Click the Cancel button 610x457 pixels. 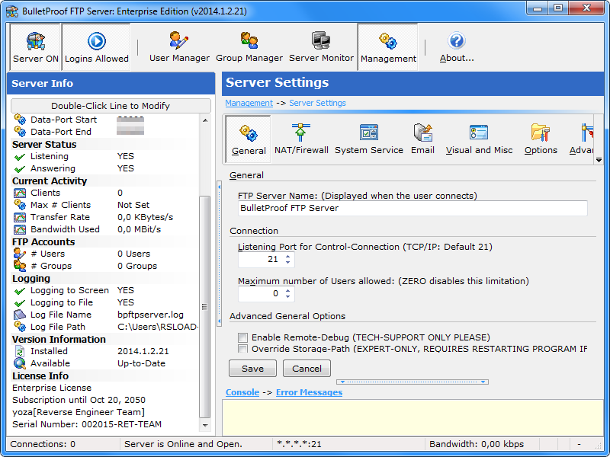pos(307,369)
